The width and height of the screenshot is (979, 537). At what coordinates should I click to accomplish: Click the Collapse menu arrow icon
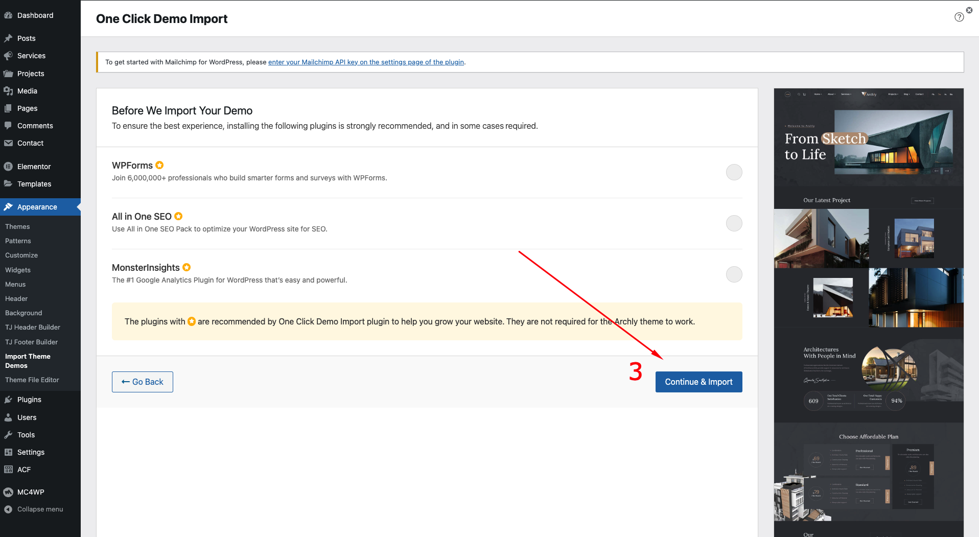coord(8,509)
